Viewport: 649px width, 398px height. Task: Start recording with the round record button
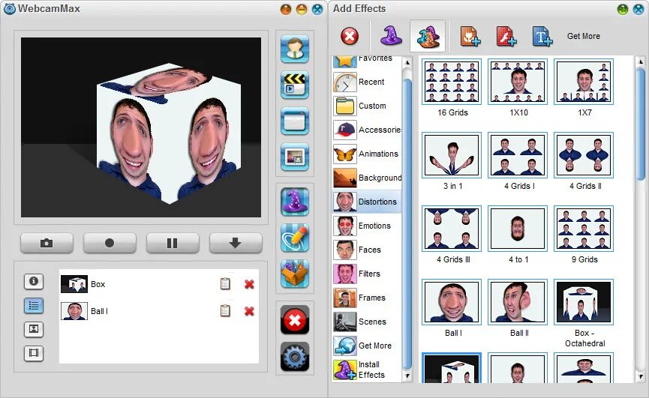[x=110, y=243]
